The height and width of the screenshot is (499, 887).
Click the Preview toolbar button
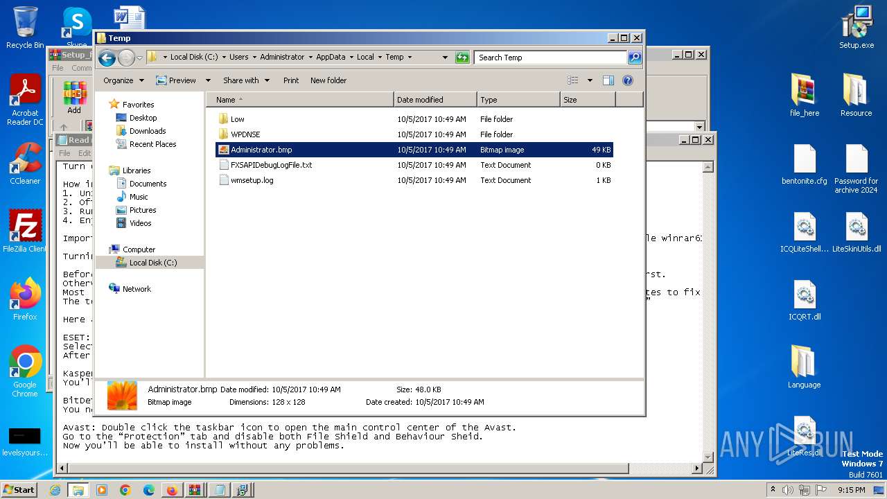pos(176,80)
